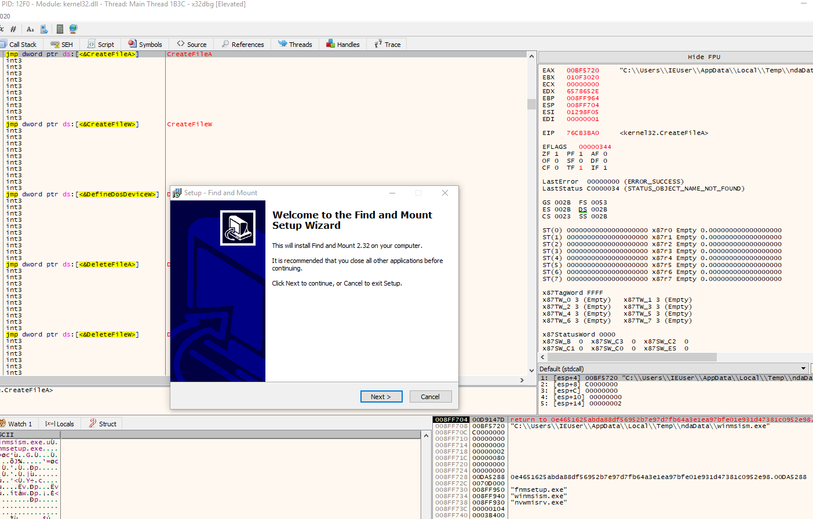Click Cancel in the Setup wizard
This screenshot has height=519, width=813.
[430, 397]
